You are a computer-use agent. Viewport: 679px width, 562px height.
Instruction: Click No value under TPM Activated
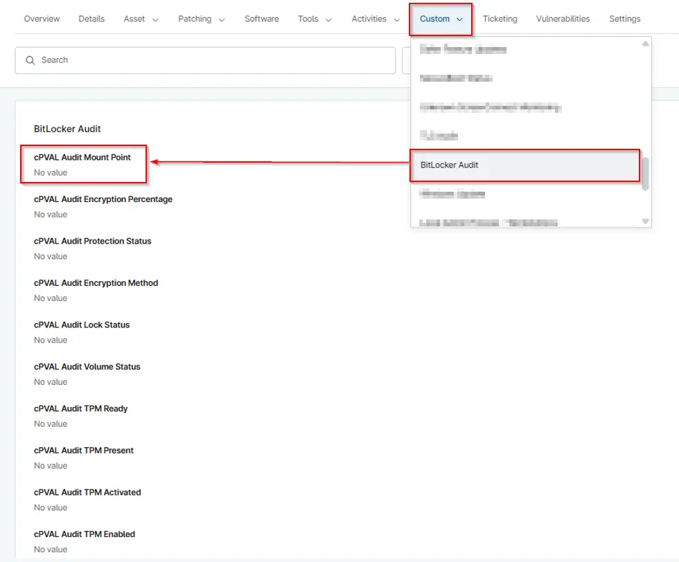[x=51, y=508]
